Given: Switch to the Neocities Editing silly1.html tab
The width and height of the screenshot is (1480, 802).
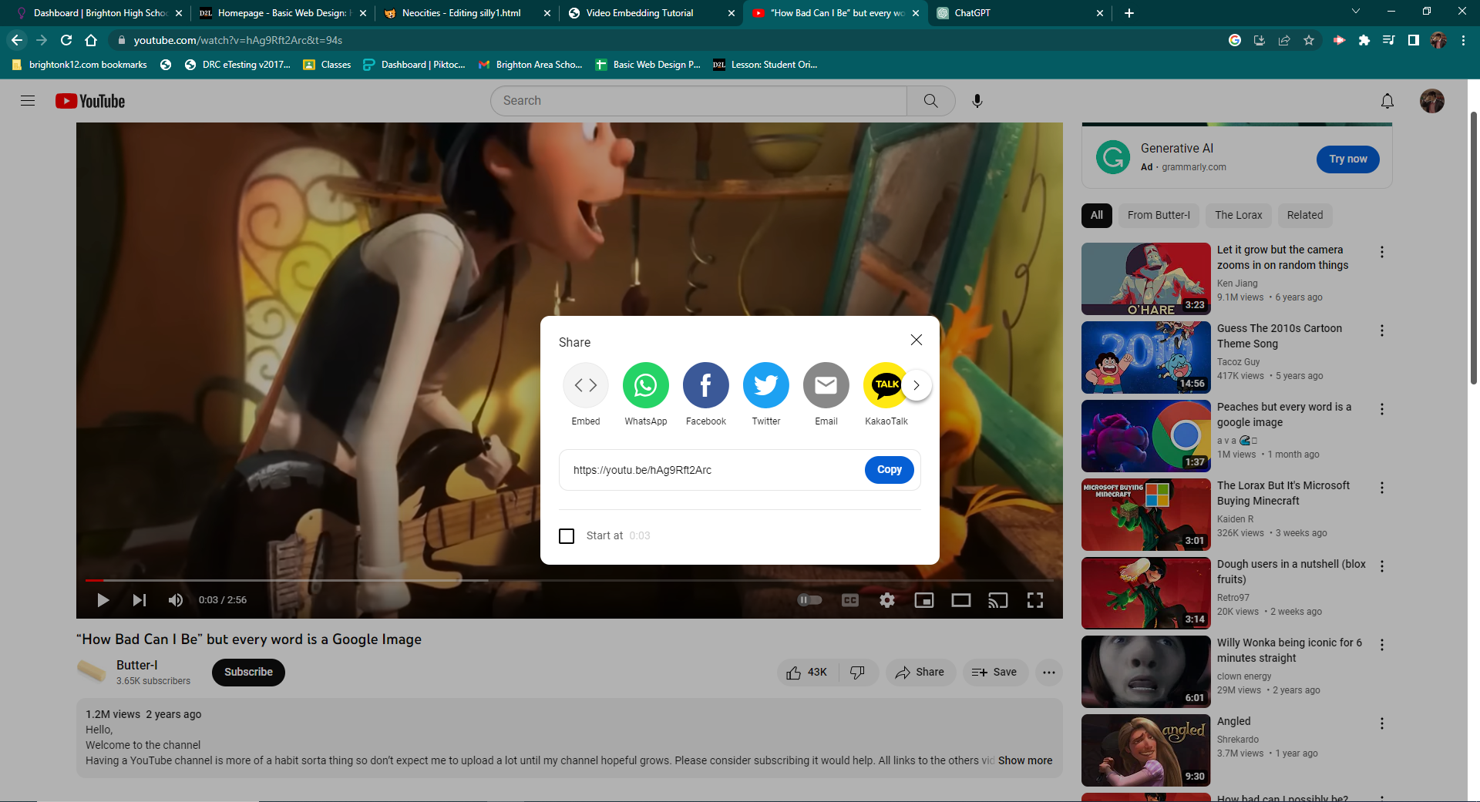Looking at the screenshot, I should [x=466, y=13].
